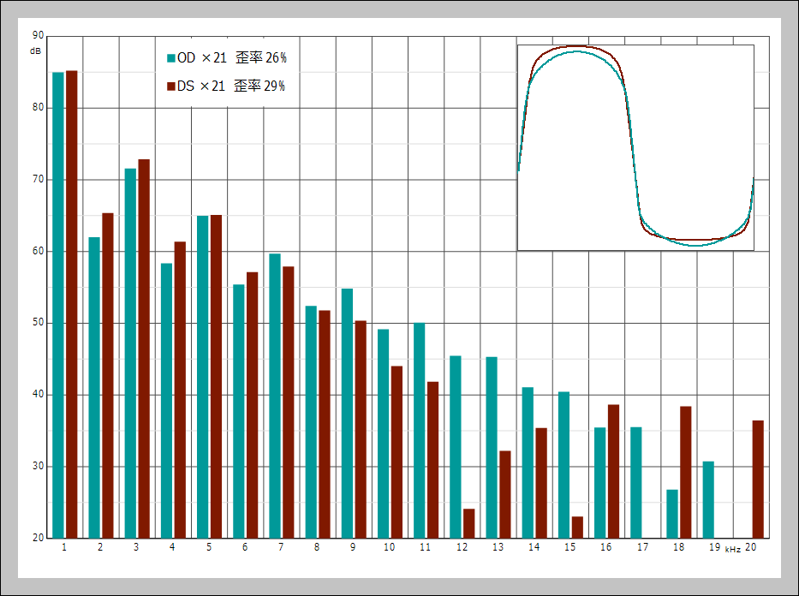
Task: Click the inset waveform comparison plot
Action: click(635, 148)
